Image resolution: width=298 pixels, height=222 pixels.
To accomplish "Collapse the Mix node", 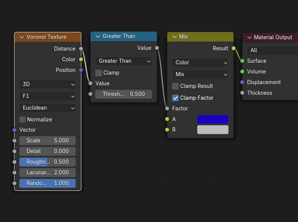I will point(174,37).
